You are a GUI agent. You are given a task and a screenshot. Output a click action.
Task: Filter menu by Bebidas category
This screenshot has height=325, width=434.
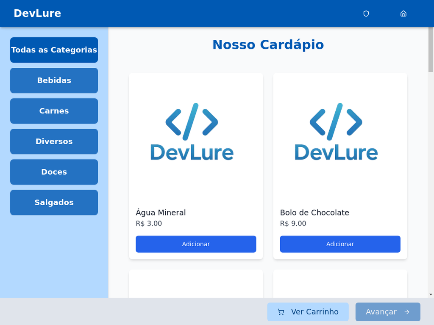54,80
